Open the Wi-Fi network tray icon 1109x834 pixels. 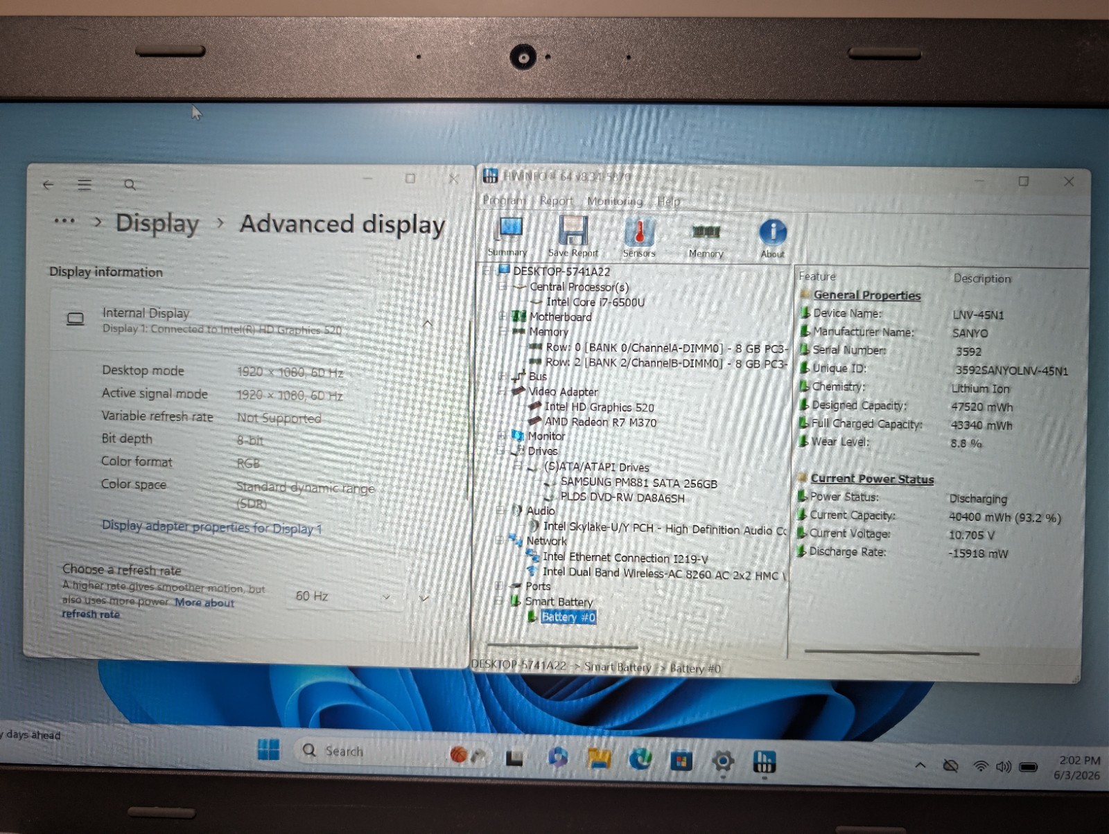(980, 766)
